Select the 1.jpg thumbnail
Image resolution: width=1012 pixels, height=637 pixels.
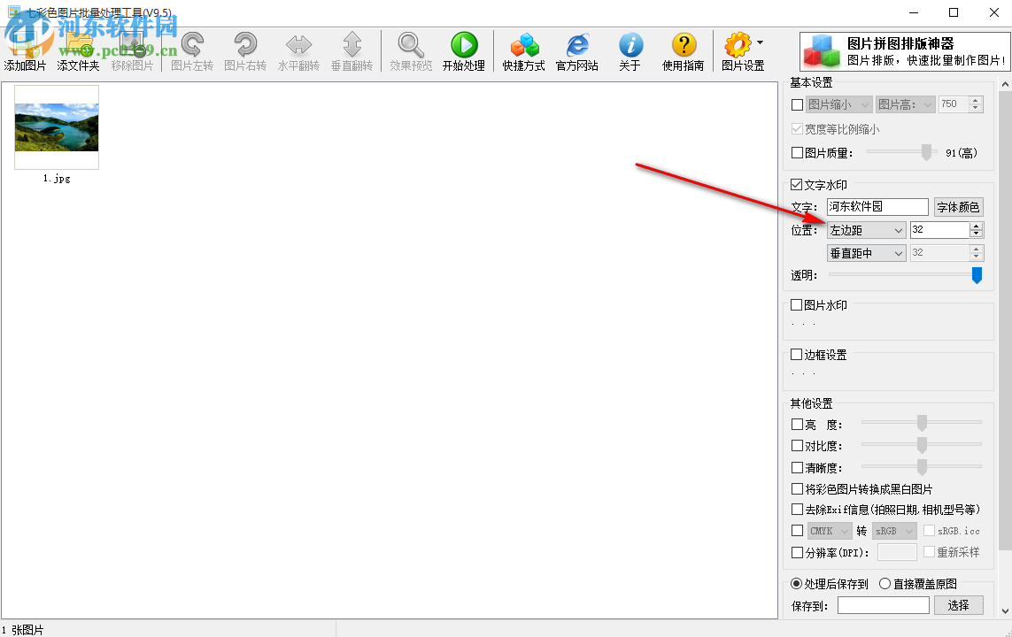pyautogui.click(x=57, y=127)
